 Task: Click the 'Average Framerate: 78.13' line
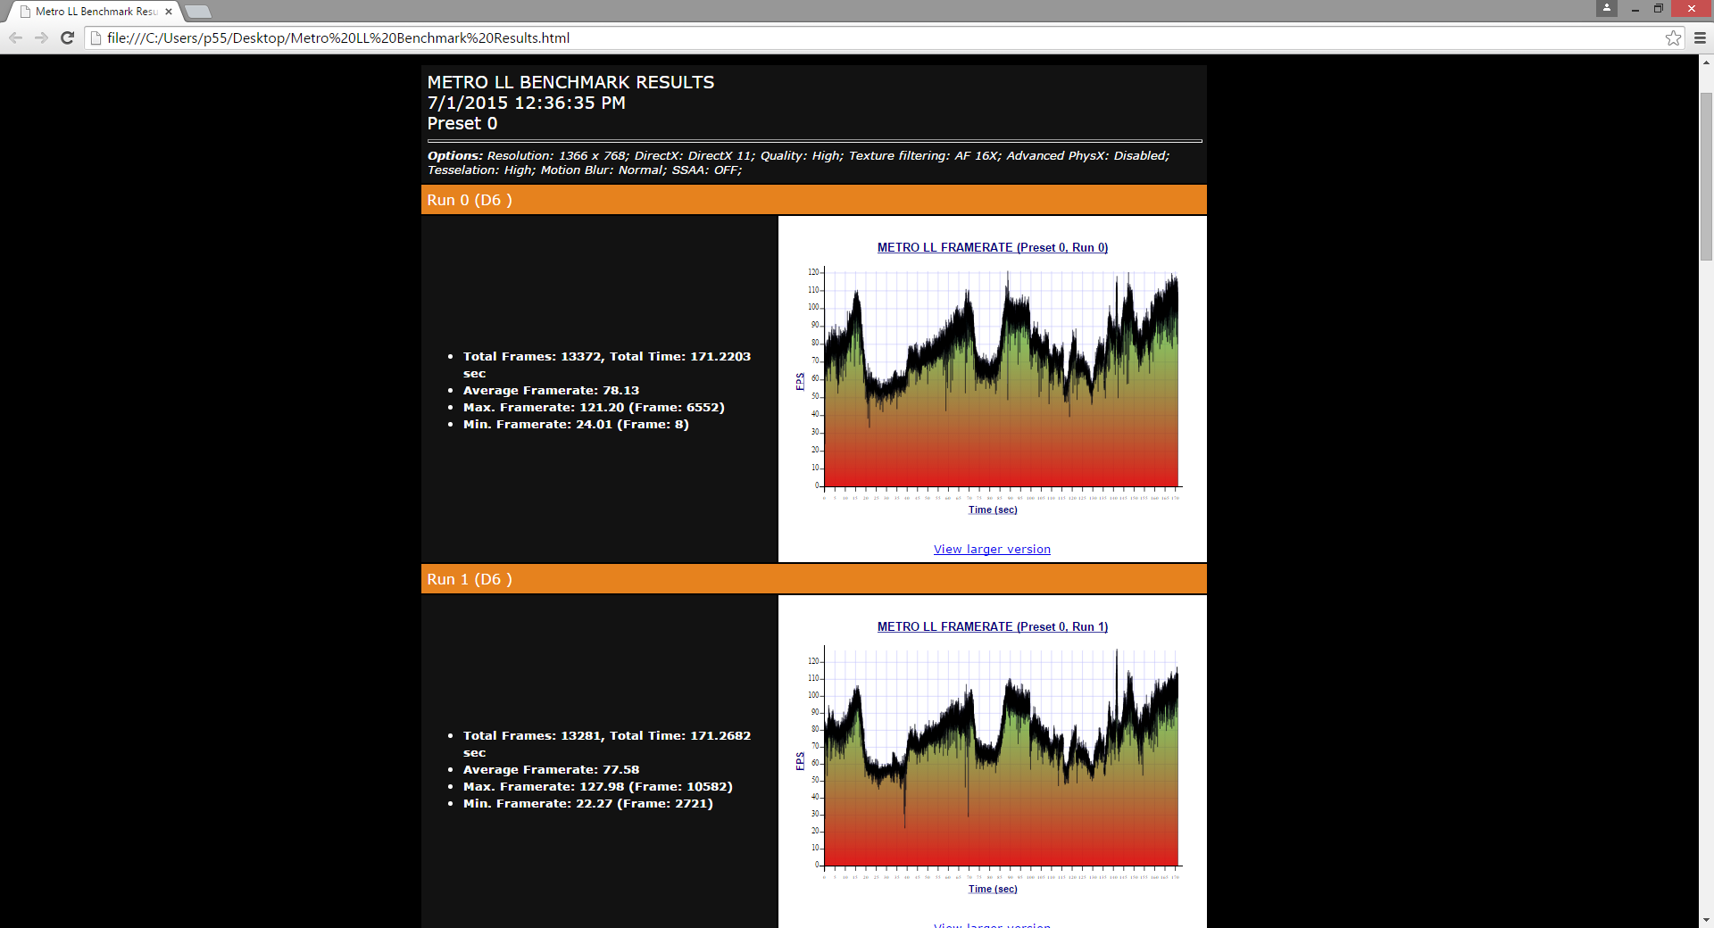[551, 391]
